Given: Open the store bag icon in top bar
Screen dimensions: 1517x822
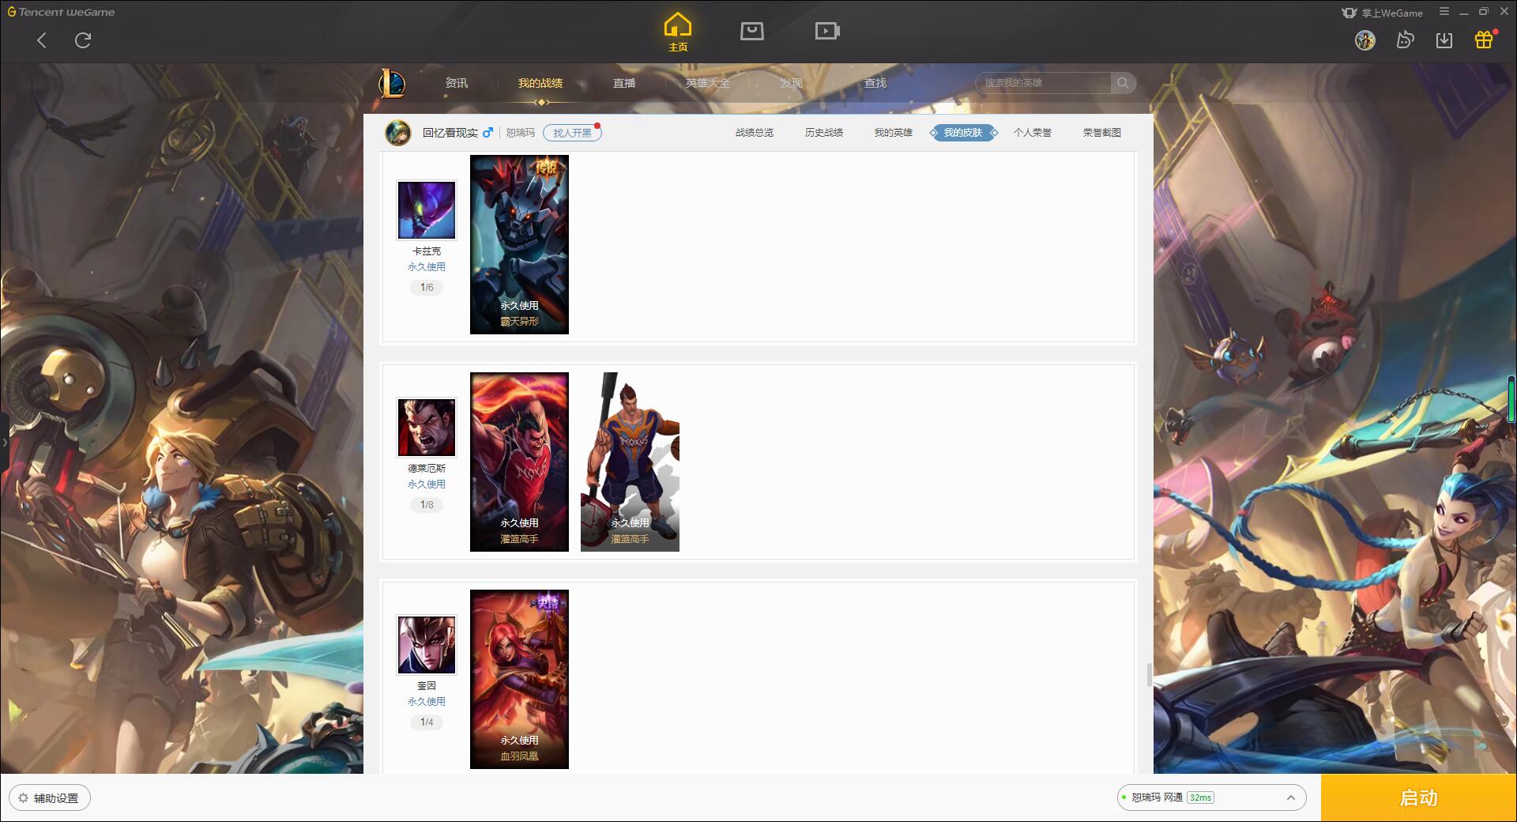Looking at the screenshot, I should pyautogui.click(x=751, y=31).
